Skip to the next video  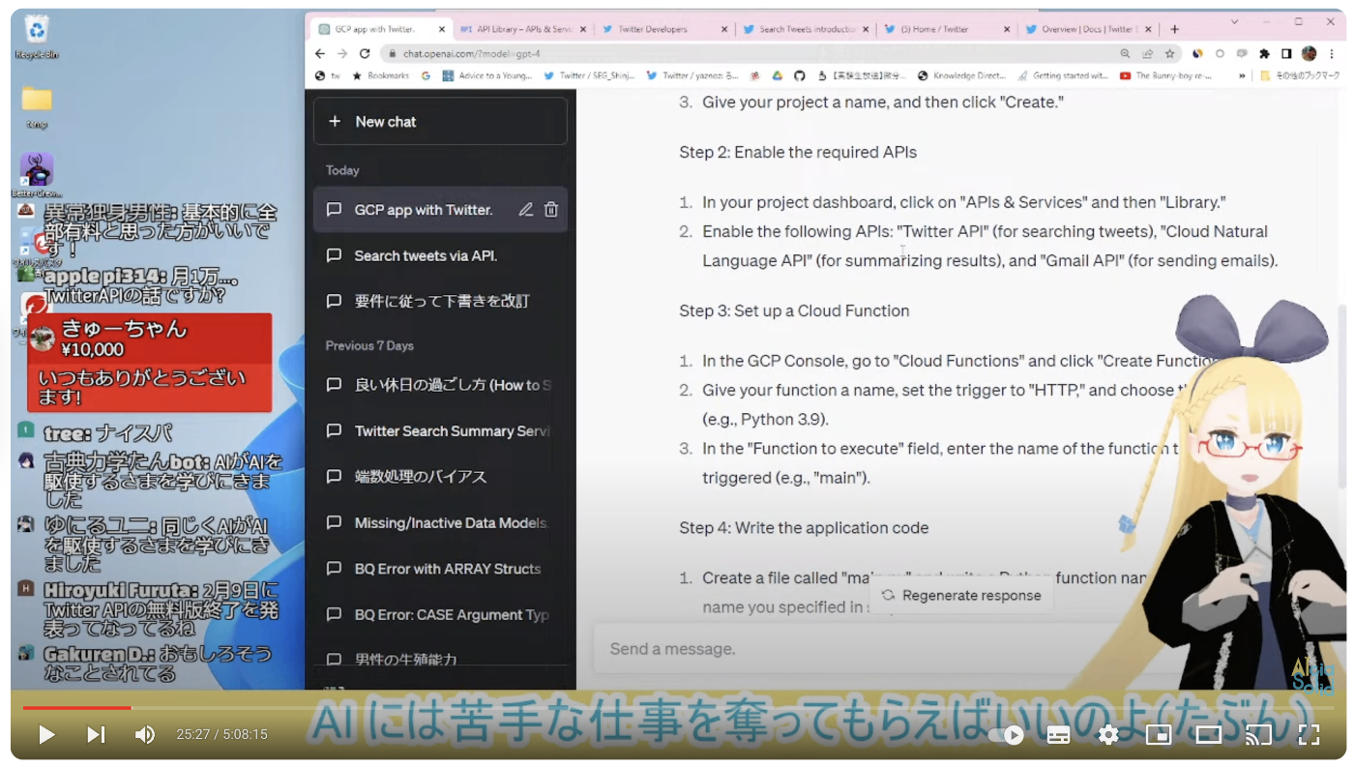[x=96, y=735]
